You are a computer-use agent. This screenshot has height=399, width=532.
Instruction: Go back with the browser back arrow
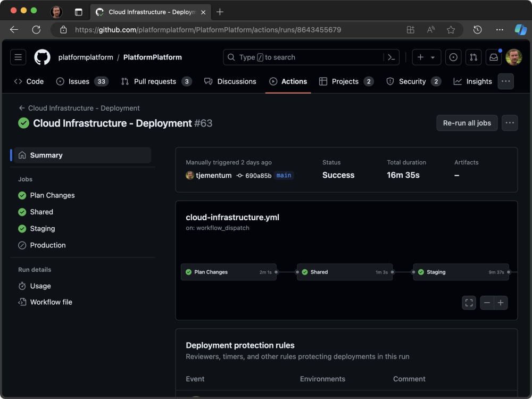point(14,30)
